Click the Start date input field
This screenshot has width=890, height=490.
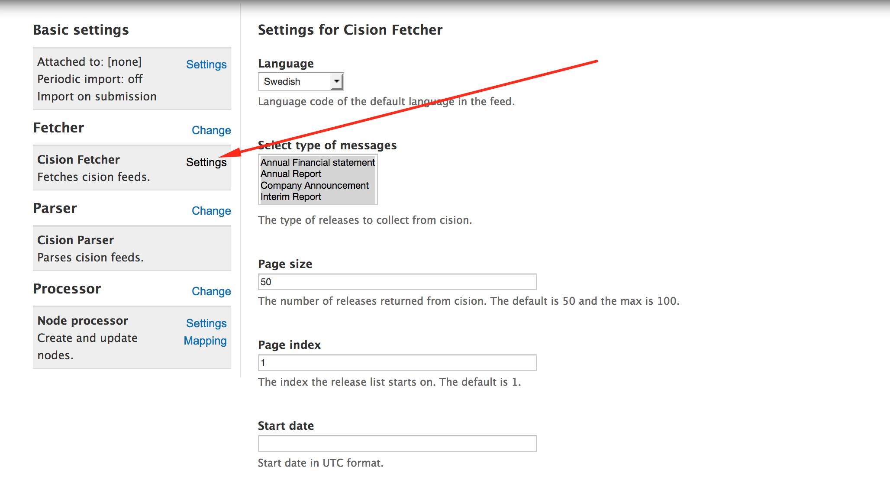tap(397, 444)
